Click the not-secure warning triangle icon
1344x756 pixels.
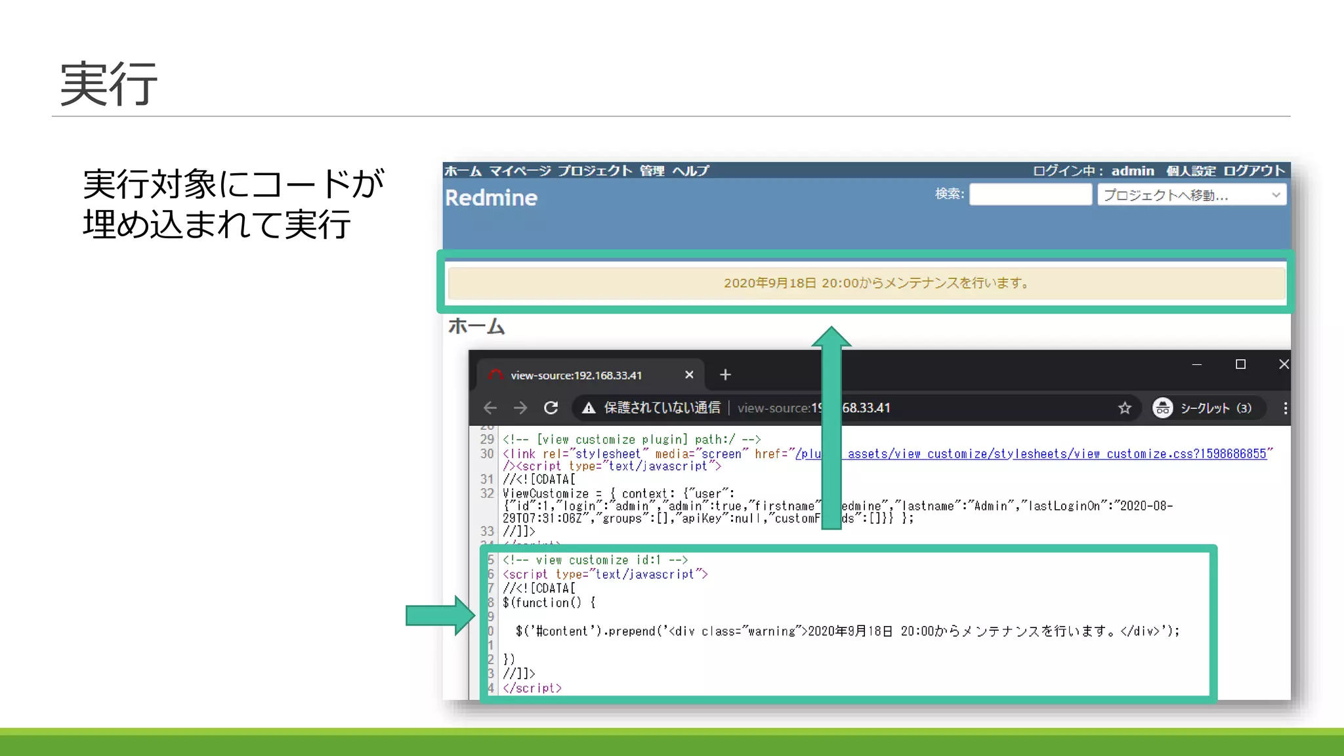[x=589, y=408]
